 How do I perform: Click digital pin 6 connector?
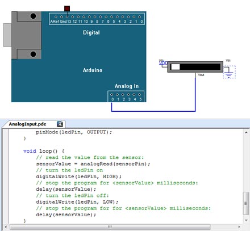coord(106,17)
